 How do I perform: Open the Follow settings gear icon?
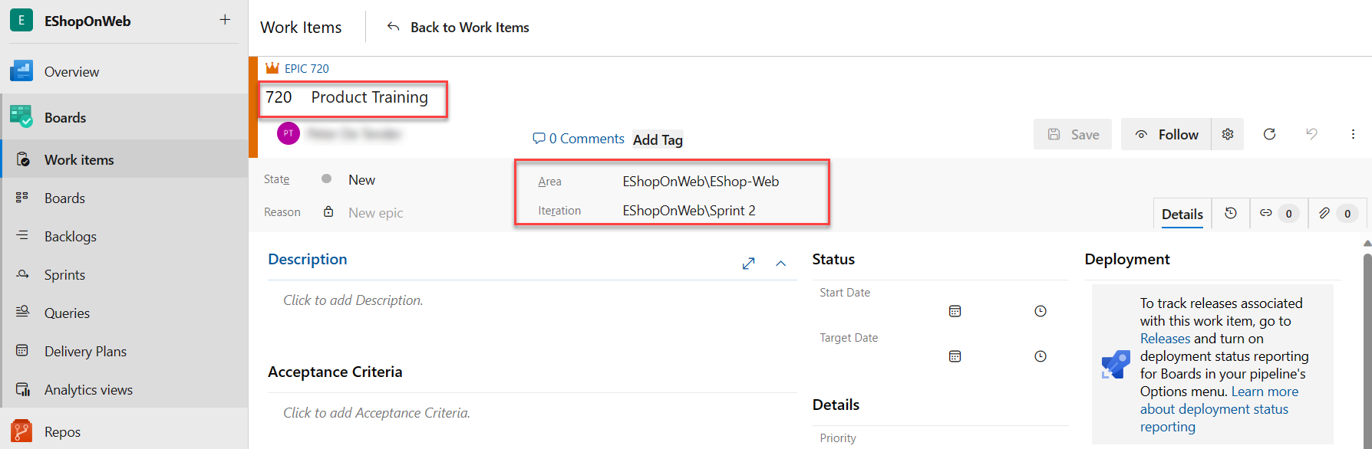1228,134
